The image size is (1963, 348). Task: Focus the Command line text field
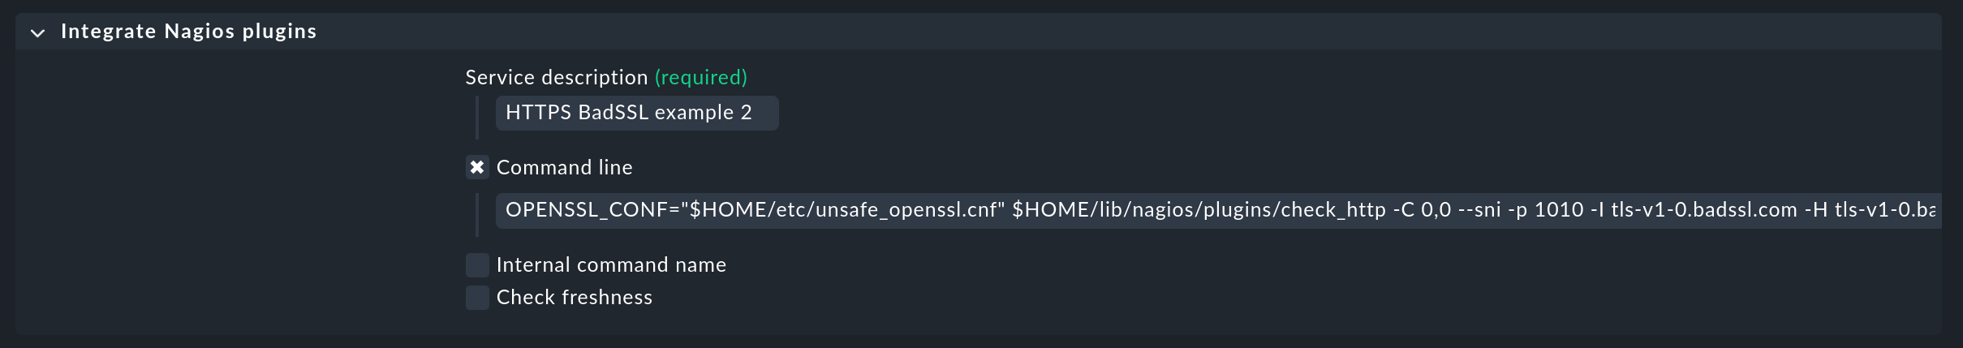click(x=1219, y=210)
